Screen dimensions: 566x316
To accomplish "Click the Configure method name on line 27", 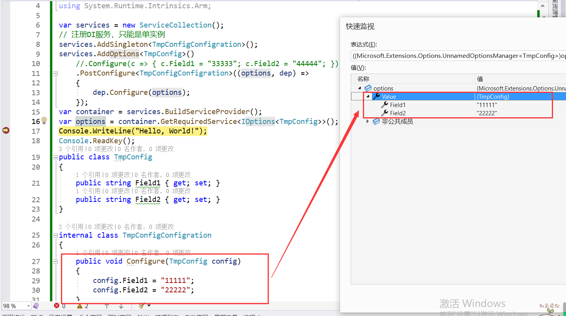I will [x=146, y=261].
